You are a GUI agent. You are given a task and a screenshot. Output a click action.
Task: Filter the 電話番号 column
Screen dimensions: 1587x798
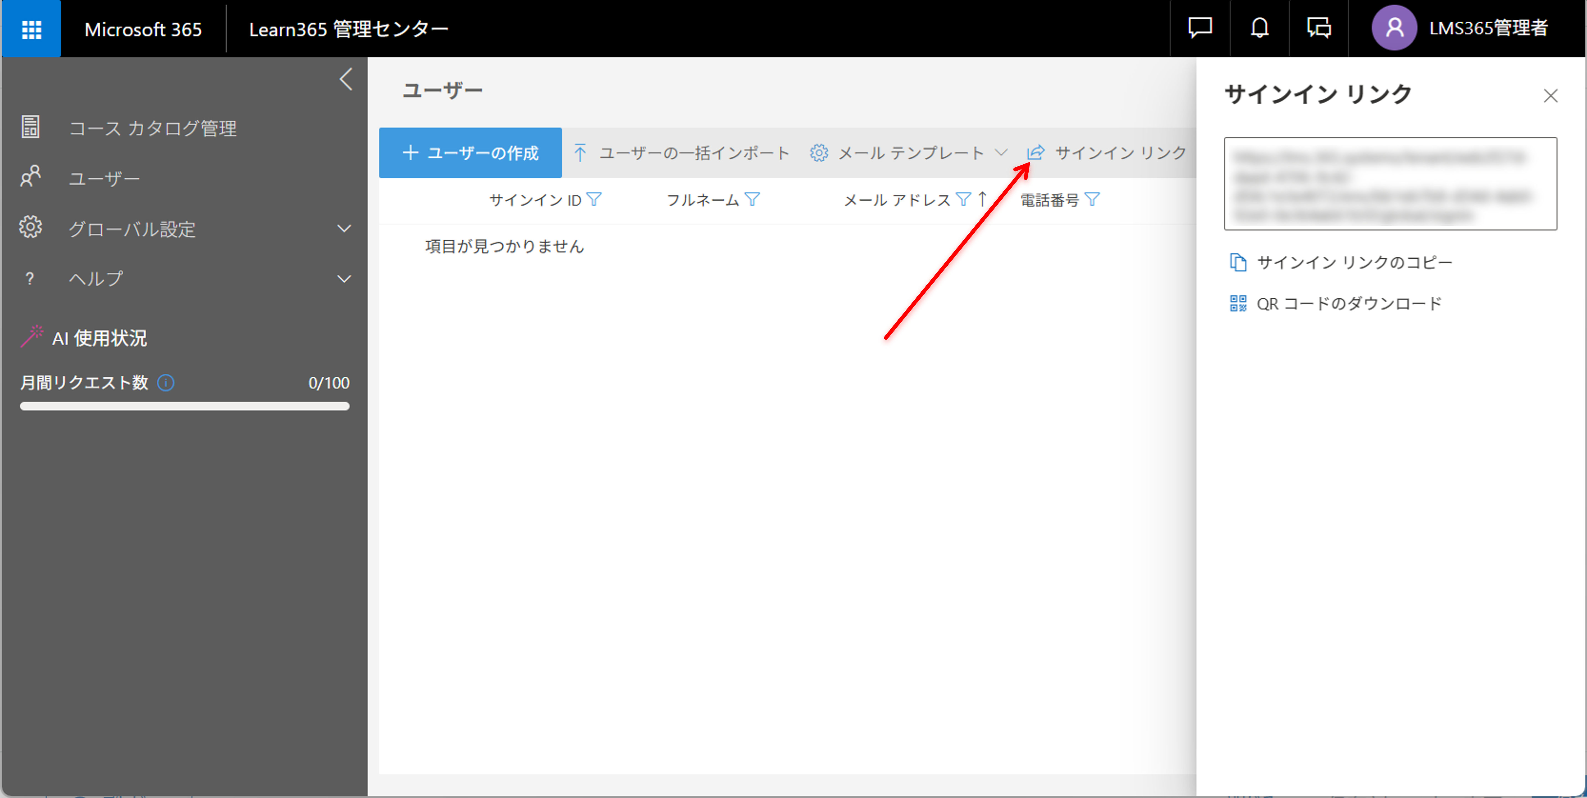point(1092,199)
